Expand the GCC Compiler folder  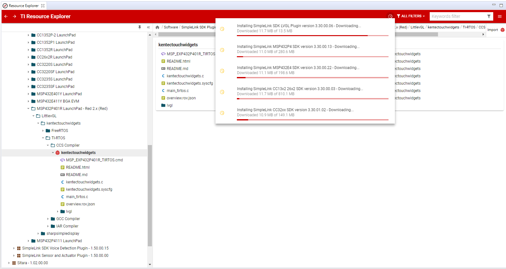48,219
